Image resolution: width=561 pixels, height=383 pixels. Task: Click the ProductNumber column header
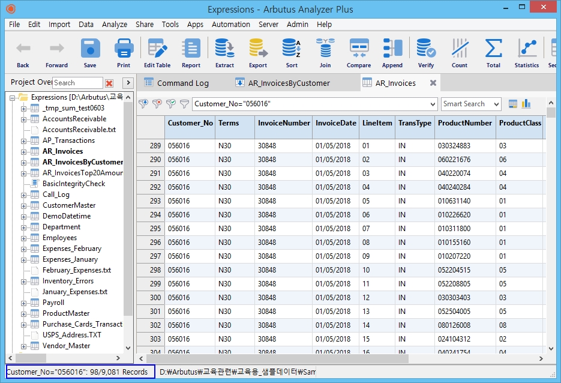pyautogui.click(x=465, y=127)
